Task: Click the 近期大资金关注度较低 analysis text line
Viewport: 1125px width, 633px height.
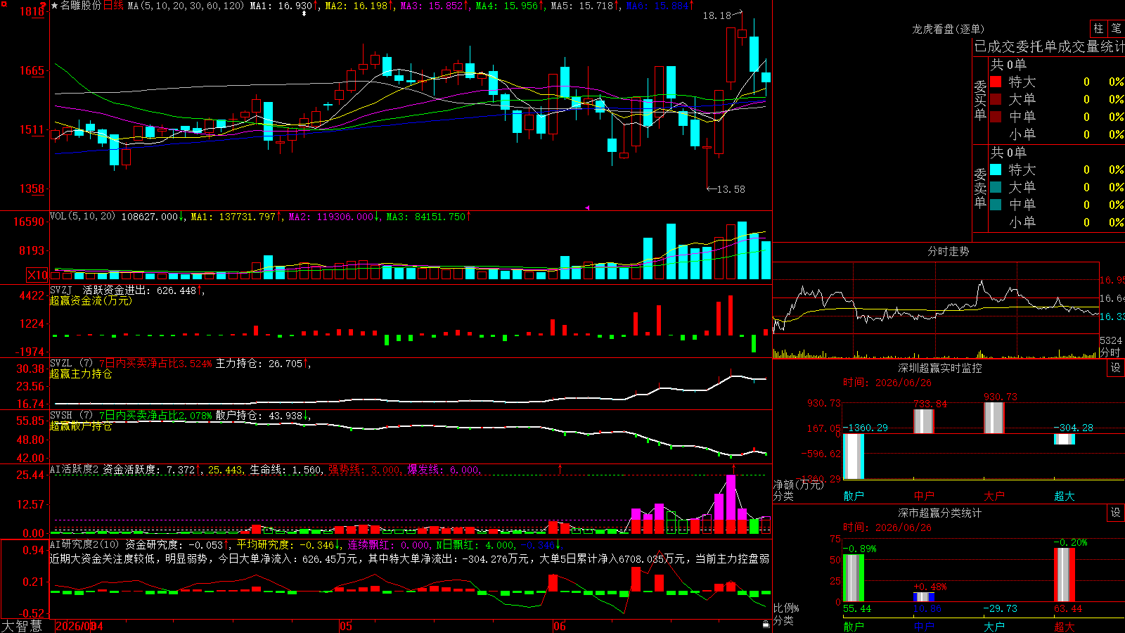Action: 409,558
